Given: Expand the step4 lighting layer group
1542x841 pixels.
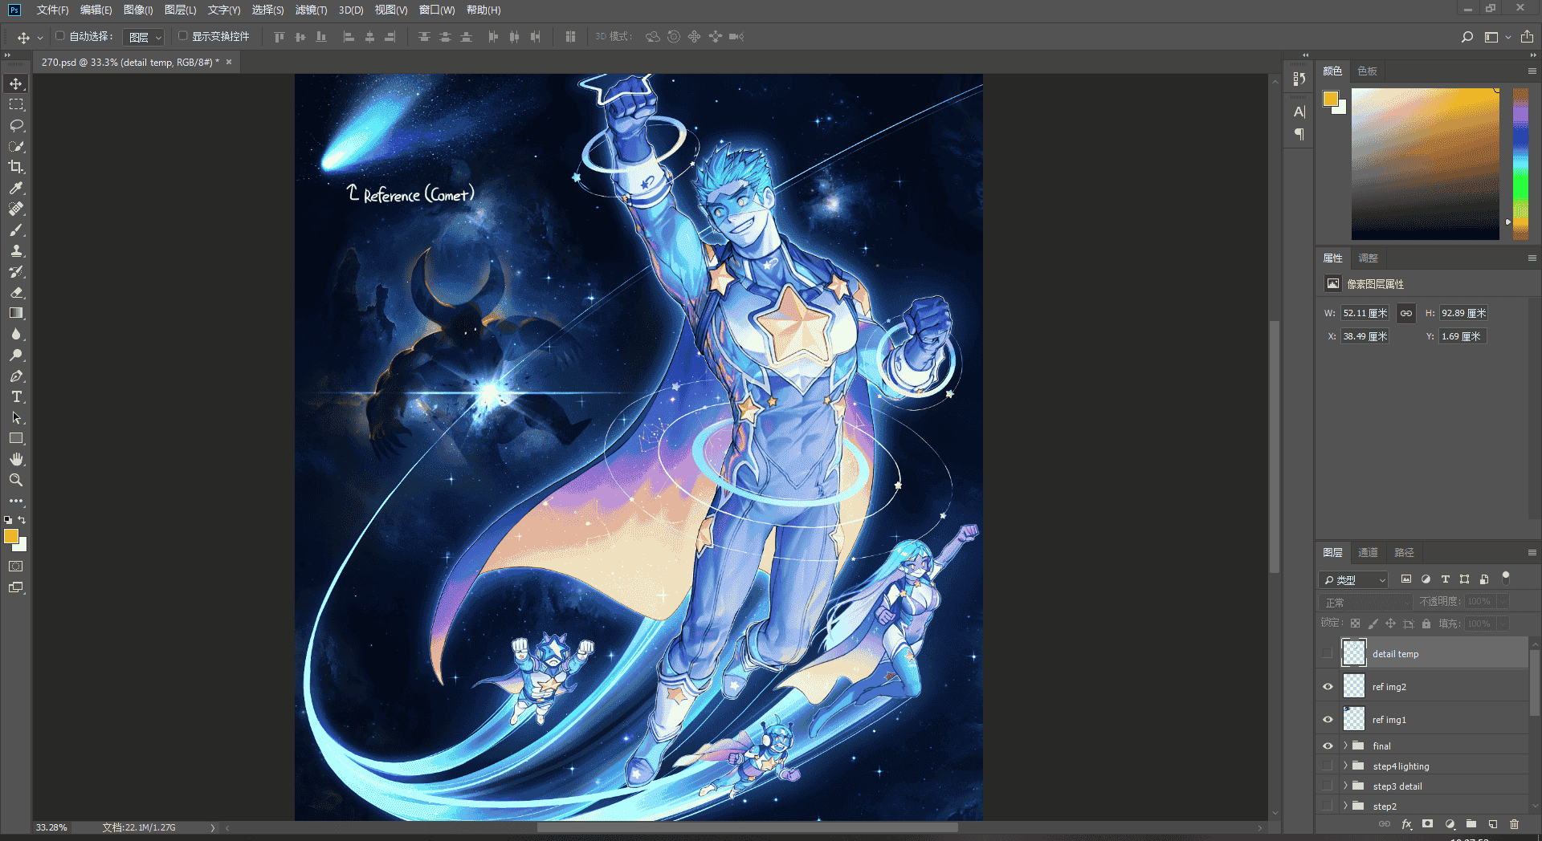Looking at the screenshot, I should pos(1345,766).
